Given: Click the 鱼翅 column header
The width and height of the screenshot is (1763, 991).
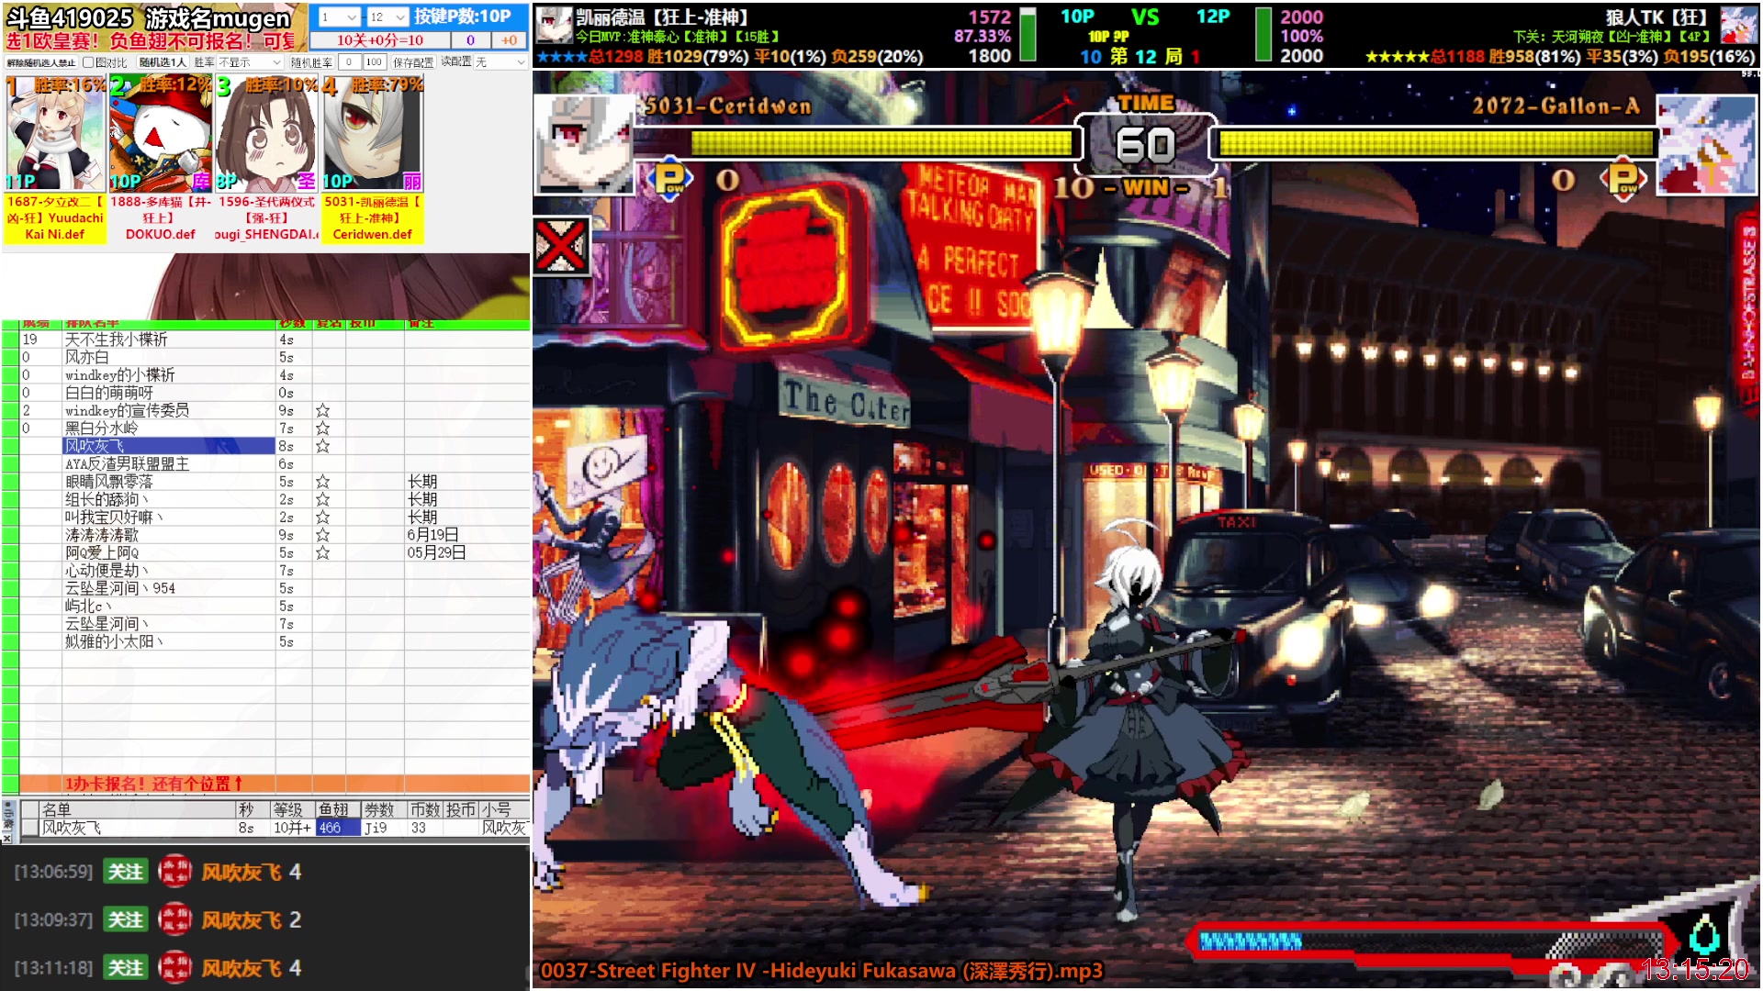Looking at the screenshot, I should pyautogui.click(x=336, y=809).
